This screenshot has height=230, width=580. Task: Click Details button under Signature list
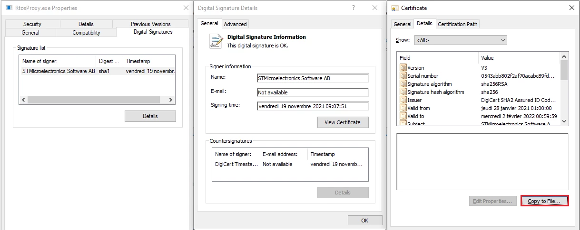[x=150, y=116]
